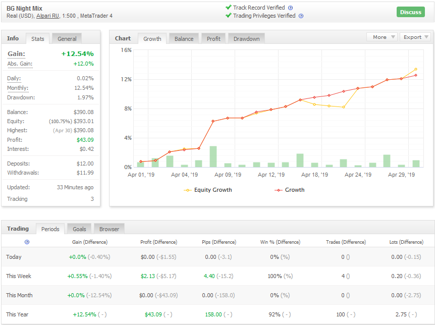Click the Abs. Gain label

point(20,64)
